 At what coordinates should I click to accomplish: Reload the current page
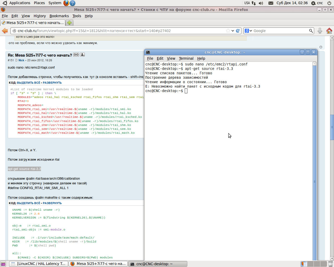[x=238, y=31]
